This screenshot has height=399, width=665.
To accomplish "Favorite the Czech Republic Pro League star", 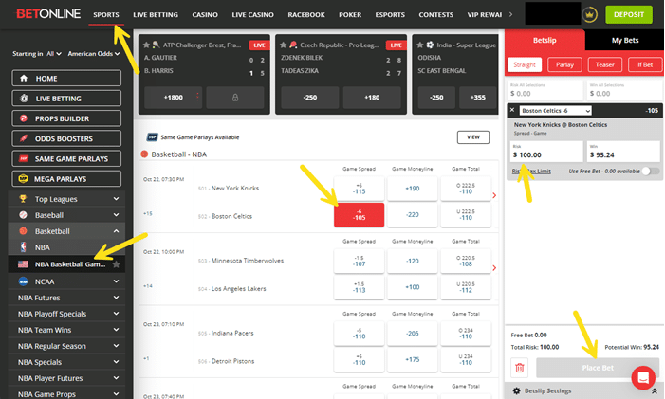I will point(283,45).
